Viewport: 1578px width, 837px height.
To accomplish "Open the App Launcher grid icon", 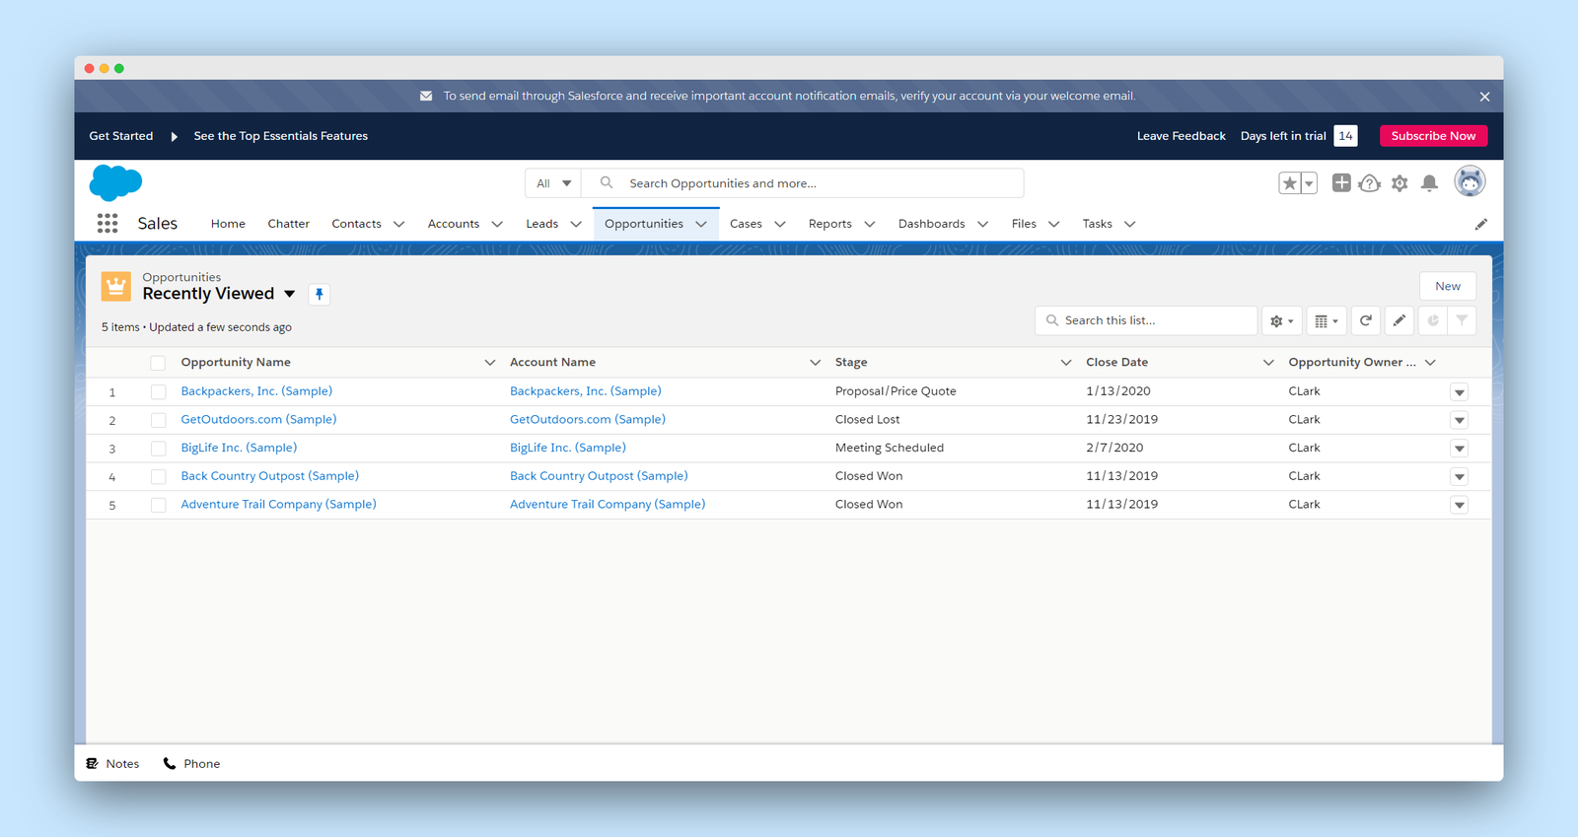I will pyautogui.click(x=108, y=224).
